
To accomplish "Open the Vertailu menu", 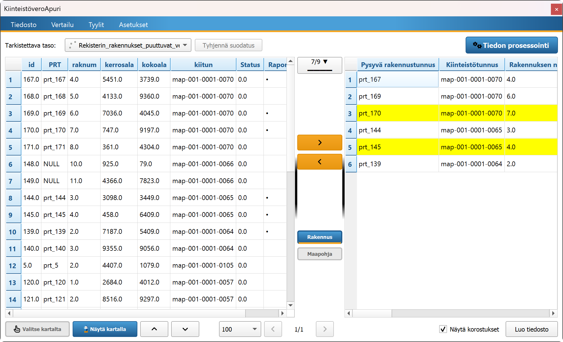I will [62, 25].
